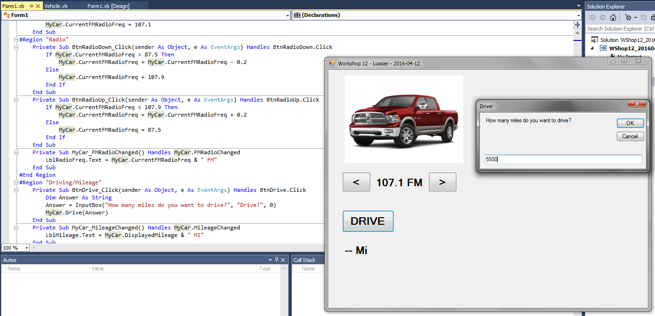Viewport: 655px width, 316px height.
Task: Collapse #Region "Driving/Mileage" outline
Action: [16, 182]
